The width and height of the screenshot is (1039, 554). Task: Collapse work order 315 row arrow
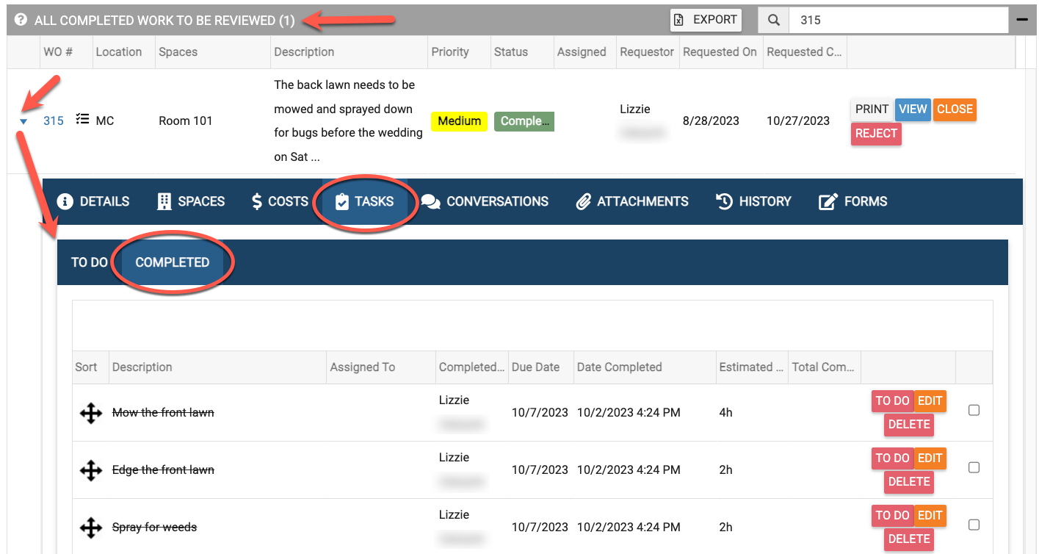tap(23, 121)
